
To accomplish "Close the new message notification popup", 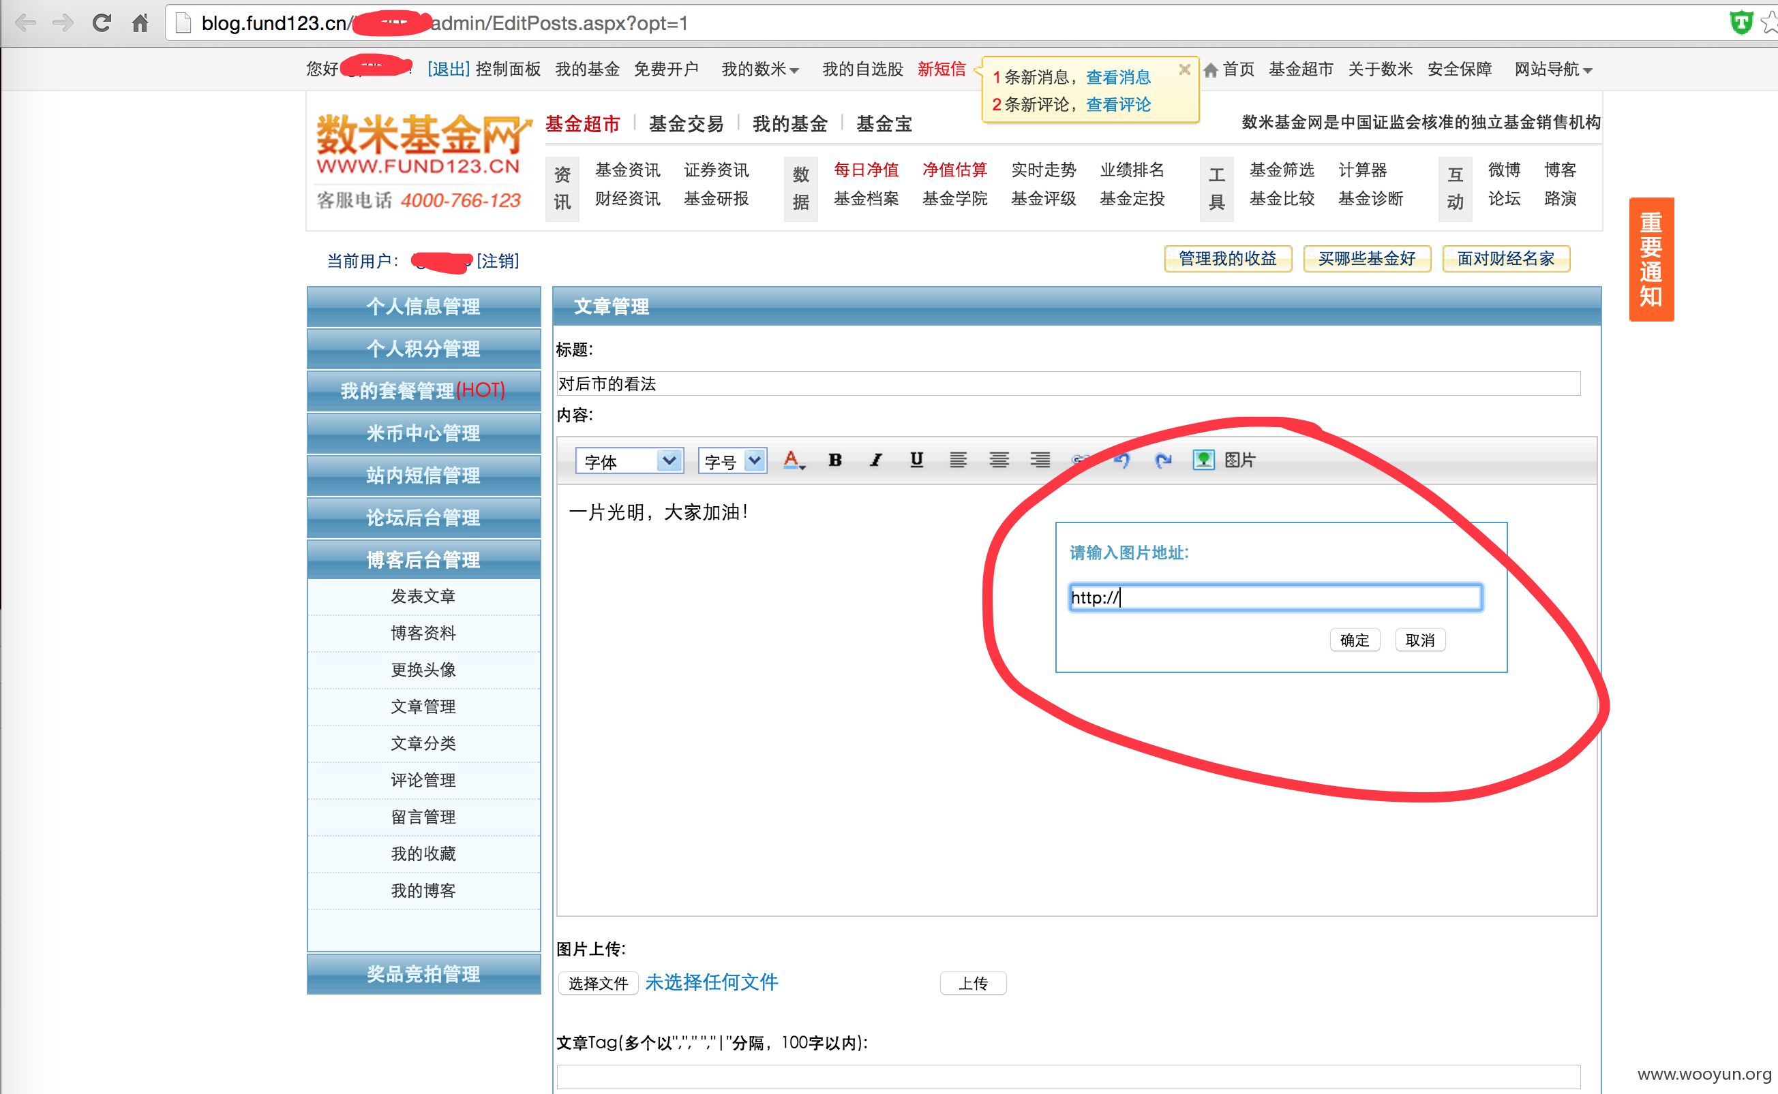I will tap(1184, 69).
